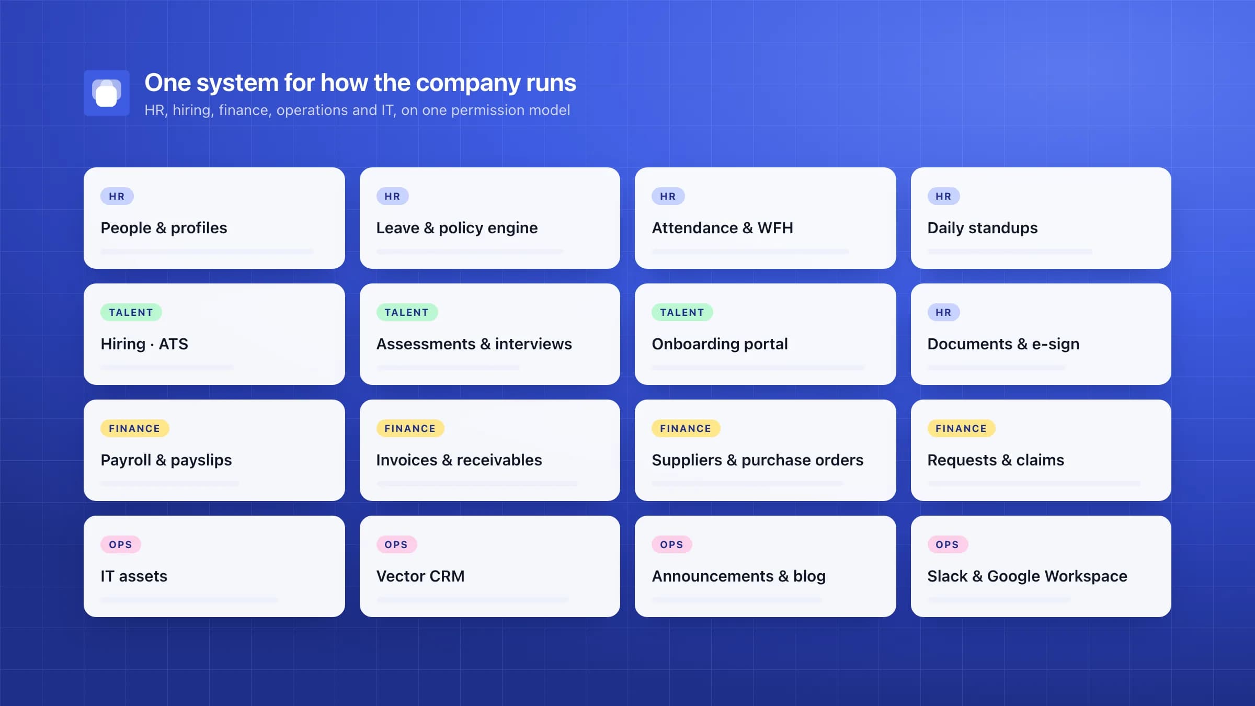Select the Hiring · ATS card
The width and height of the screenshot is (1255, 706).
(x=214, y=334)
